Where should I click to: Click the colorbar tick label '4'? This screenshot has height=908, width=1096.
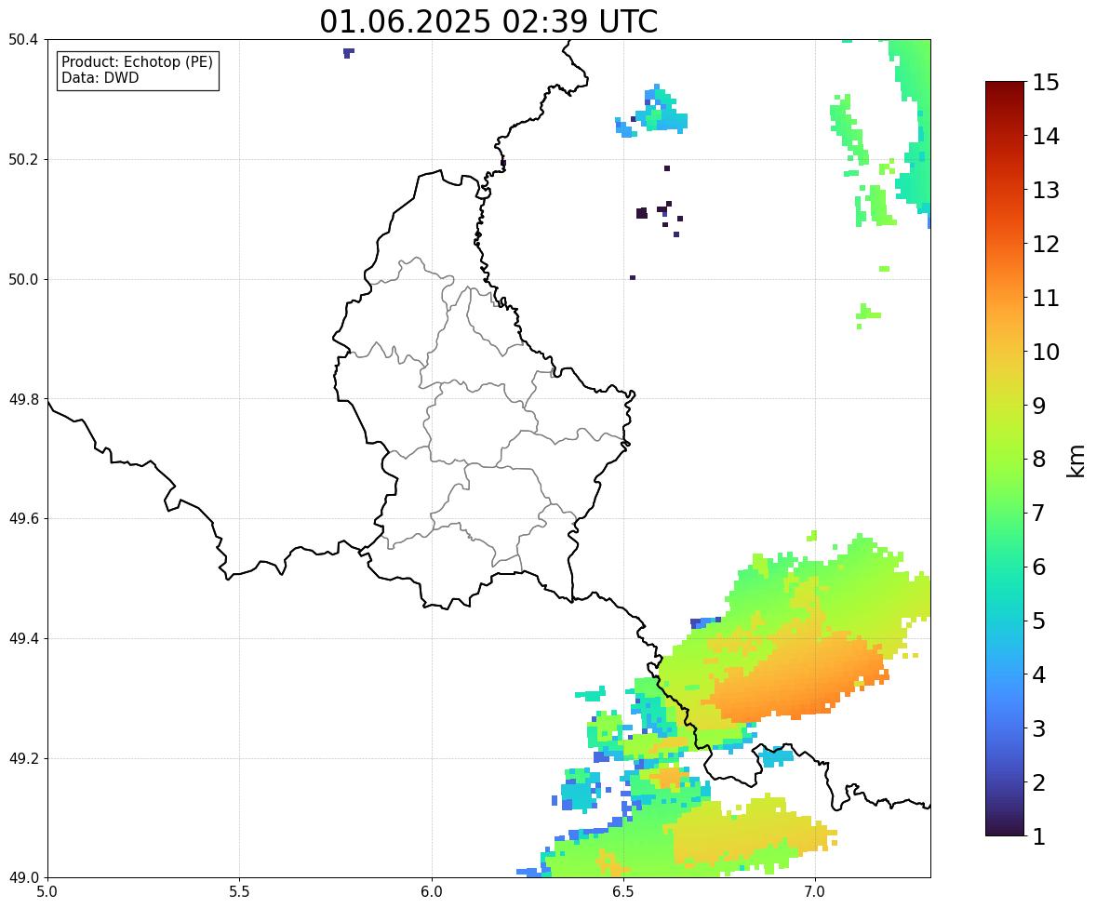click(x=1039, y=674)
